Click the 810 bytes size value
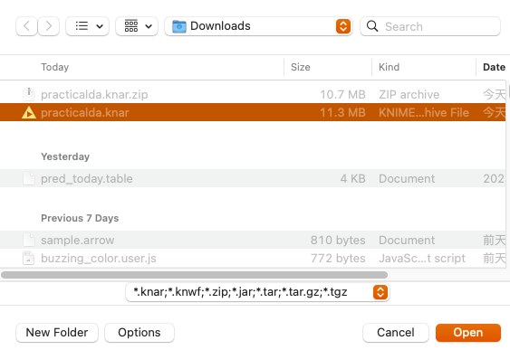This screenshot has height=350, width=510. 338,240
